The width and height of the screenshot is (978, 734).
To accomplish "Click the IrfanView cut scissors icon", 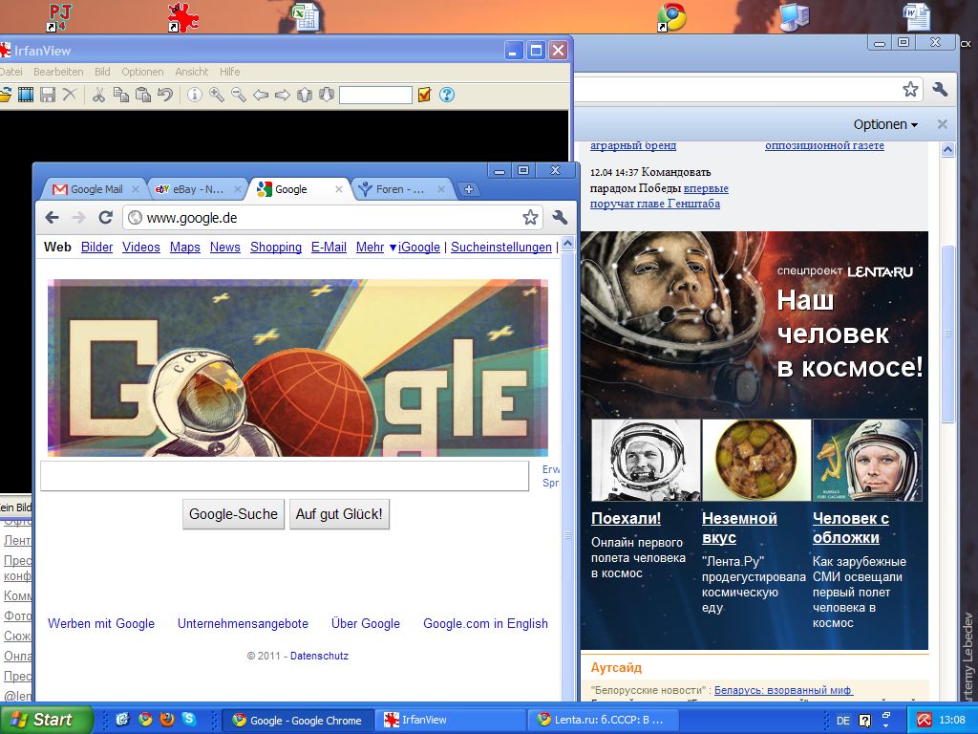I will click(98, 95).
